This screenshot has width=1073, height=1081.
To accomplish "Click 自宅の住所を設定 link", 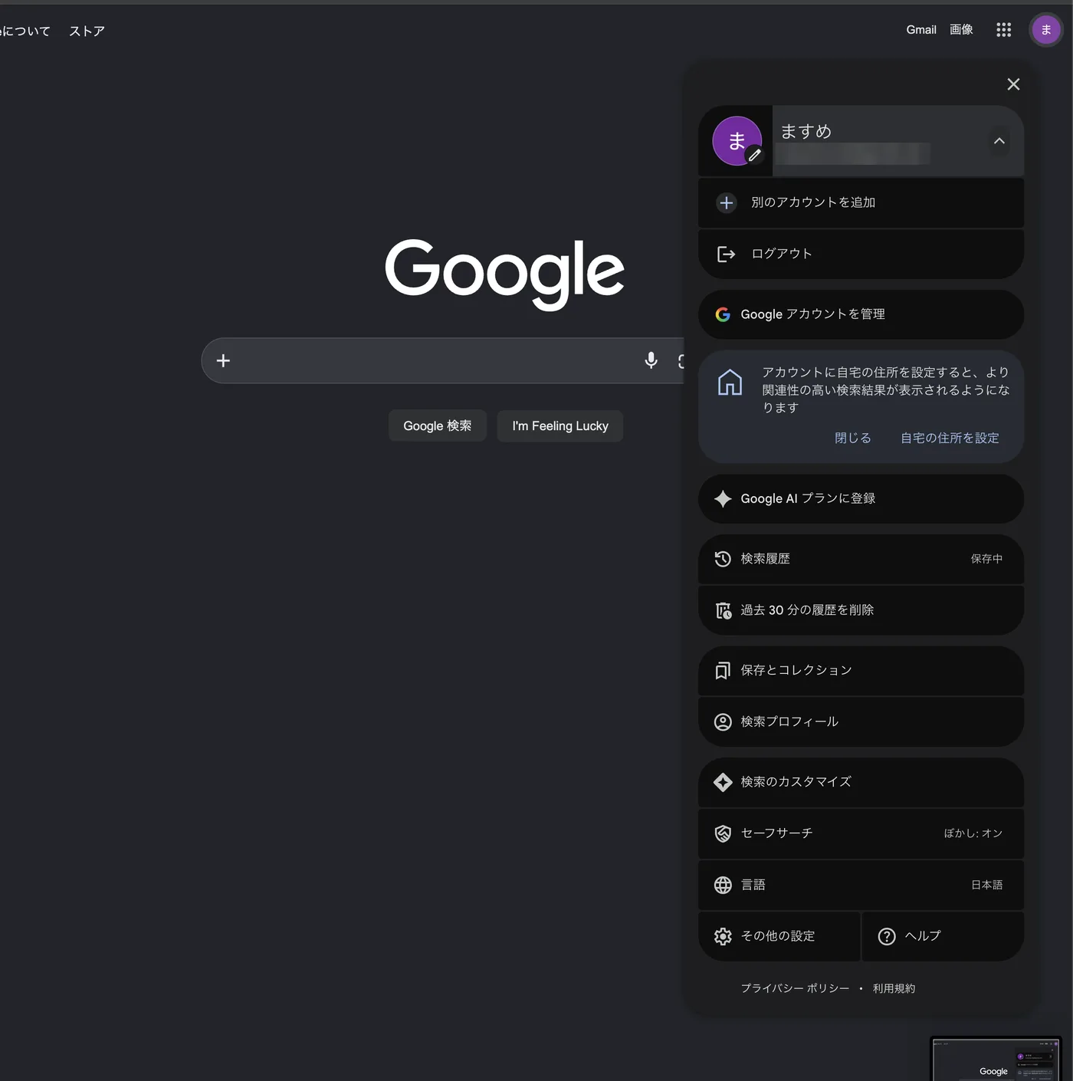I will pyautogui.click(x=950, y=438).
